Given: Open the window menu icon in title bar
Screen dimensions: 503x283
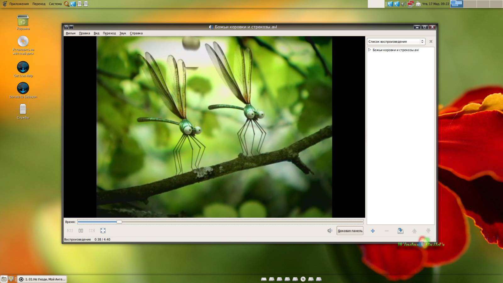Looking at the screenshot, I should (66, 27).
